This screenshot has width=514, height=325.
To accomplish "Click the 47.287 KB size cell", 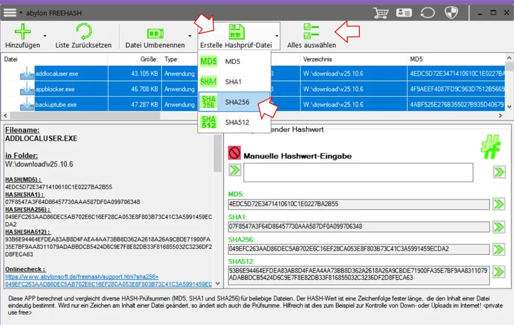I will click(x=134, y=104).
